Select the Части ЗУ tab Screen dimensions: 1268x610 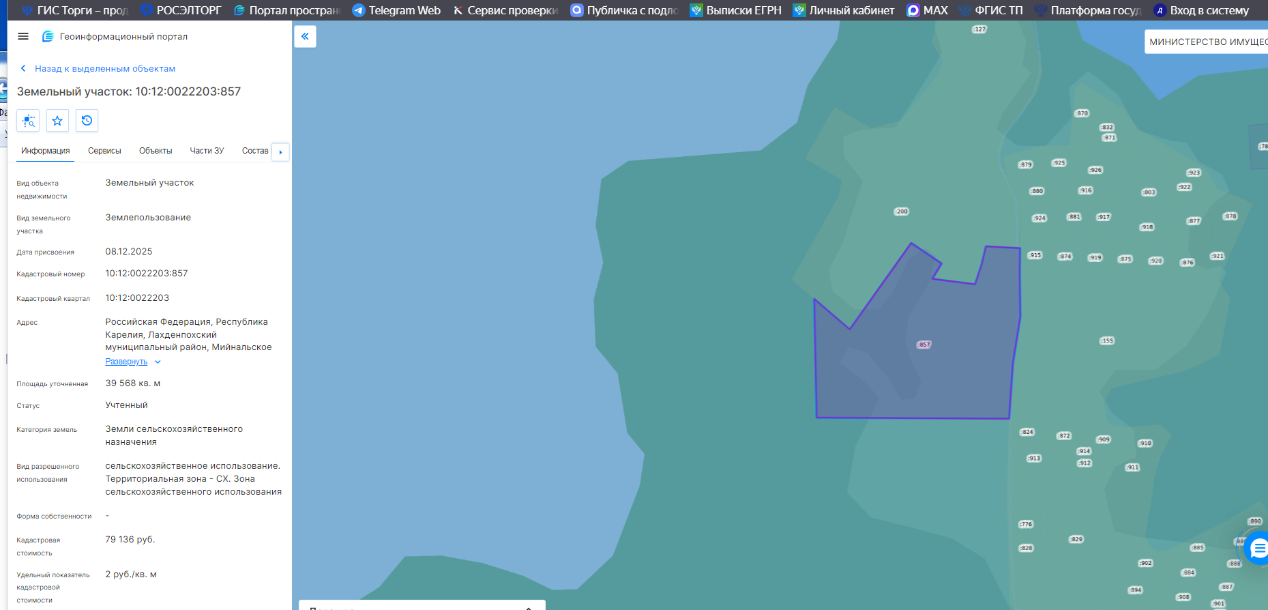coord(207,151)
